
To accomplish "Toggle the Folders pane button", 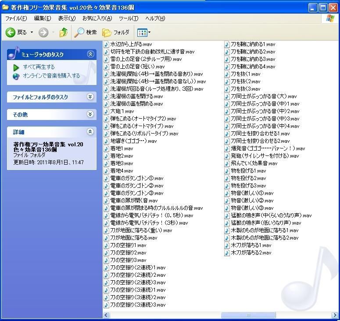I will tap(116, 32).
